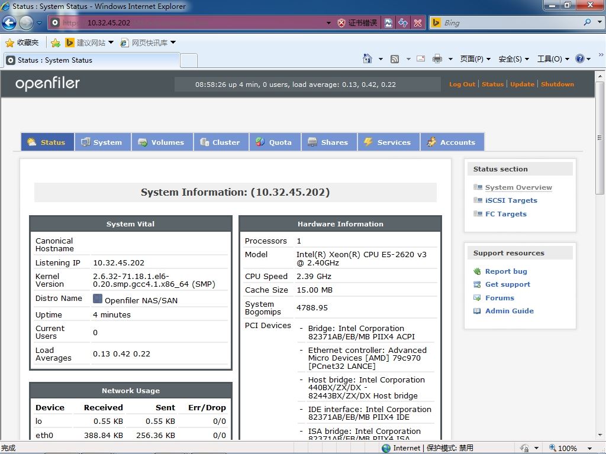This screenshot has height=454, width=606.
Task: Open the Quota navigation tab
Action: [x=275, y=142]
